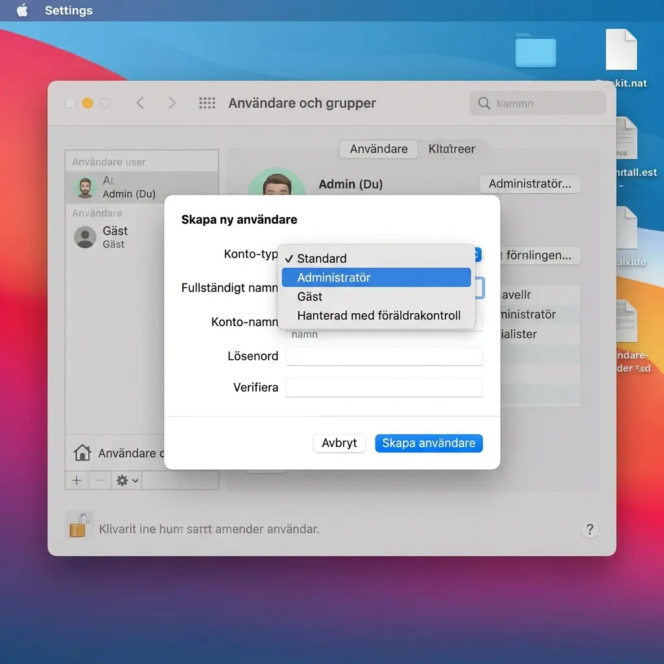Viewport: 664px width, 664px height.
Task: Choose Administratör in the account type menu
Action: [376, 278]
